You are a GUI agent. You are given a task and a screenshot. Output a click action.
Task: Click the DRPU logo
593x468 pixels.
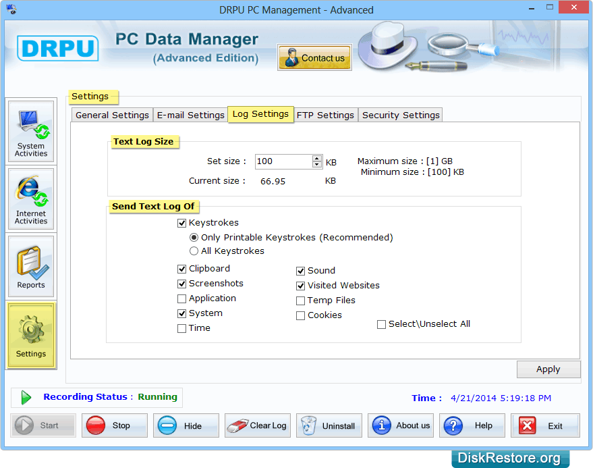58,48
